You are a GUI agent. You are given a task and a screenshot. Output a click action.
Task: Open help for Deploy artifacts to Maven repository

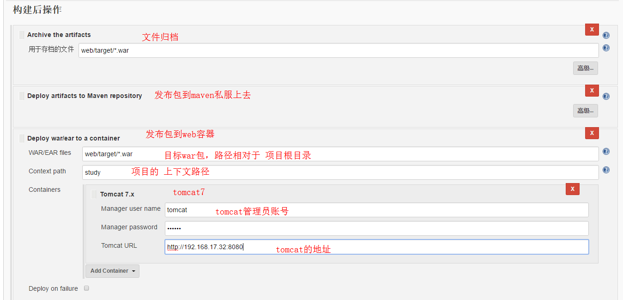[606, 97]
